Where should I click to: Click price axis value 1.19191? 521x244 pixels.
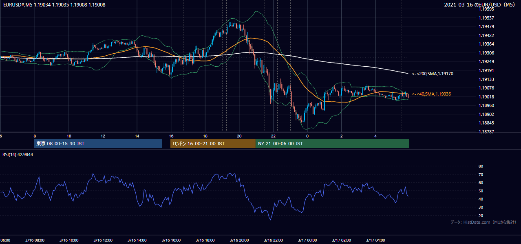tap(486, 70)
